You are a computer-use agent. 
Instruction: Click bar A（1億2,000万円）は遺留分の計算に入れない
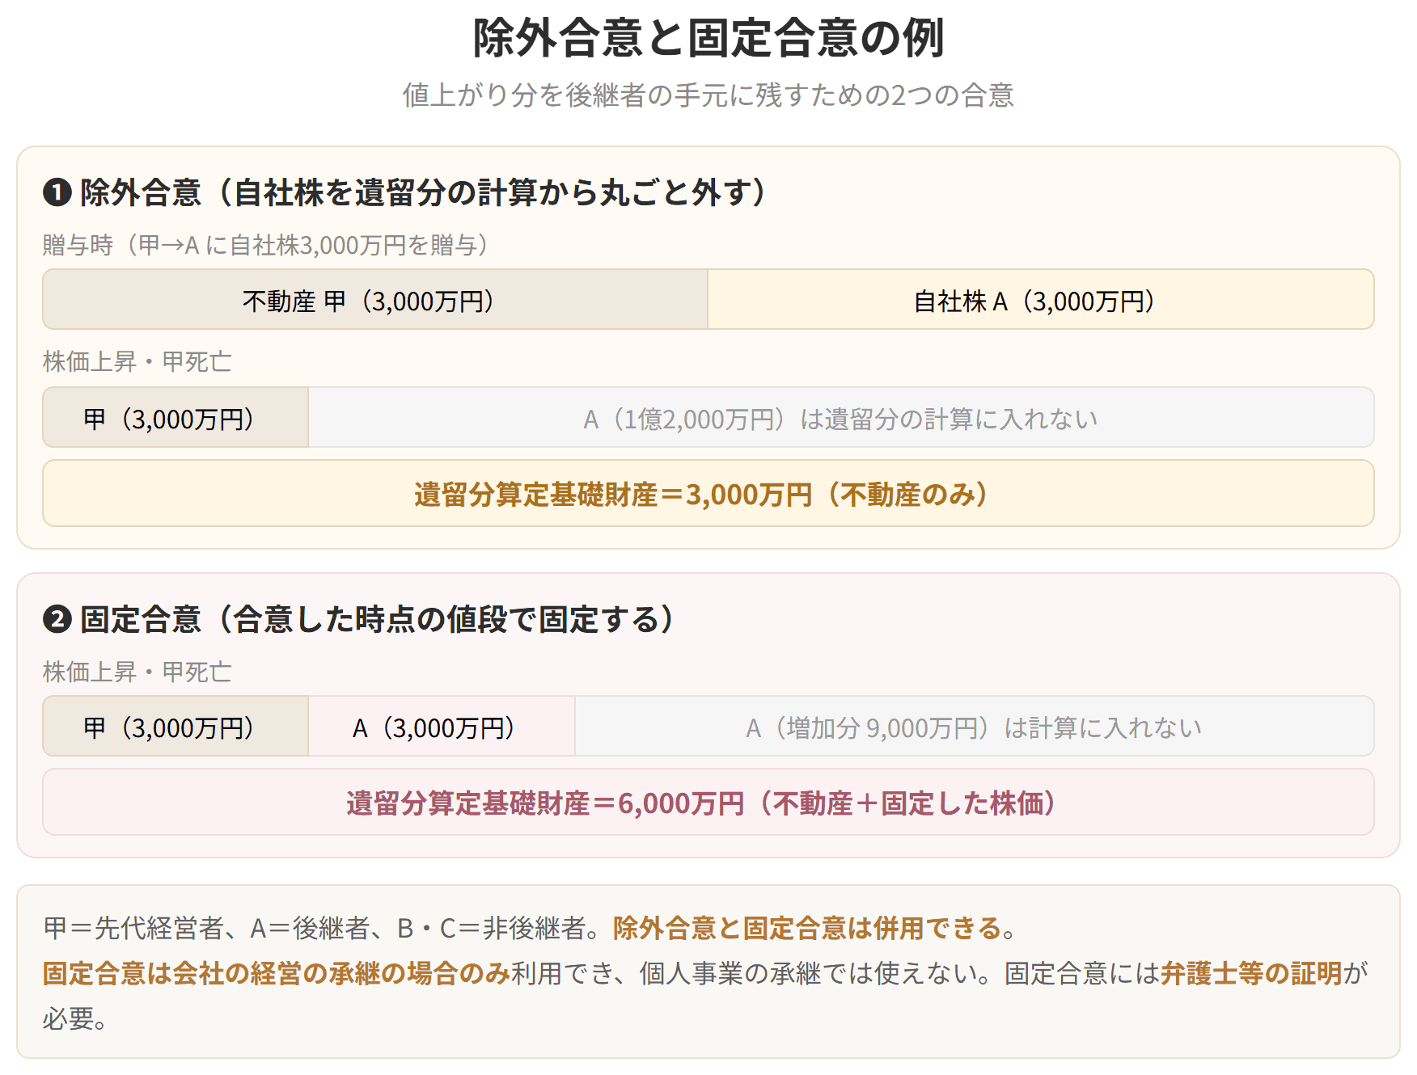tap(841, 417)
